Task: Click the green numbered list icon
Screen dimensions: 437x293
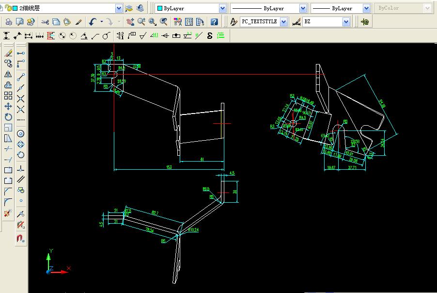Action: tap(221, 36)
